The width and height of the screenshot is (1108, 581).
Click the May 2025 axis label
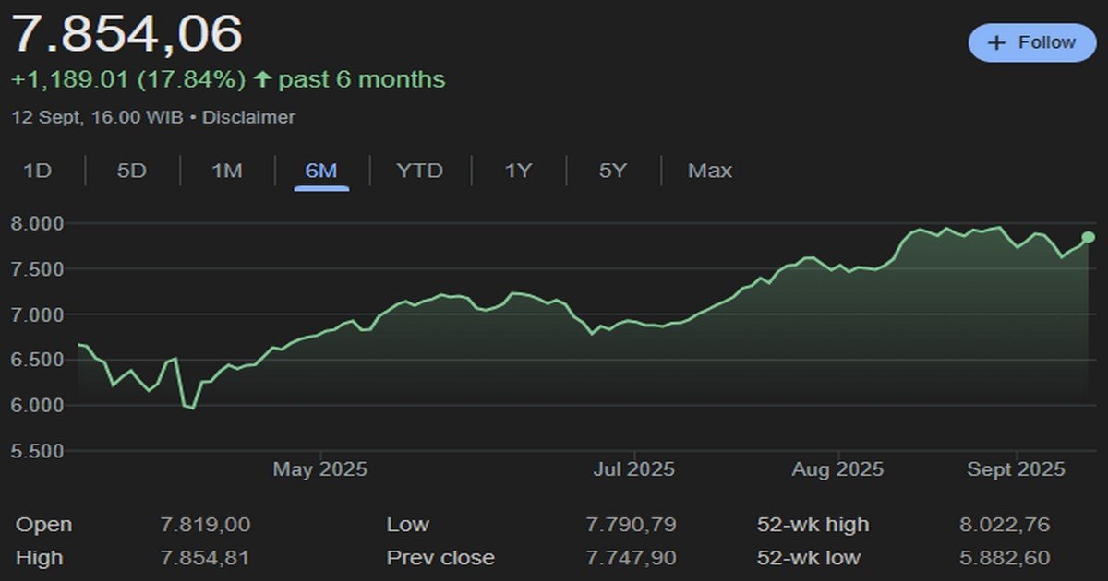click(x=319, y=470)
